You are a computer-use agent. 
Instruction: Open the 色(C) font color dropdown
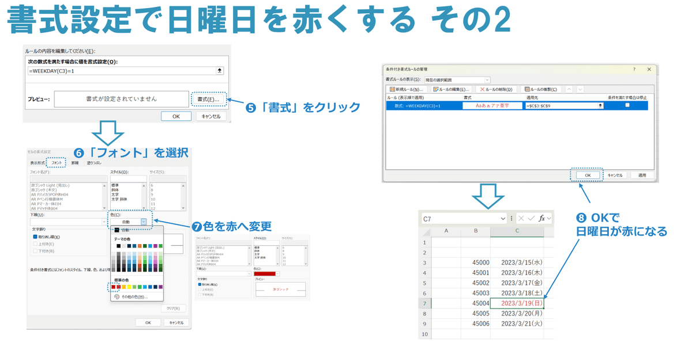[x=144, y=221]
